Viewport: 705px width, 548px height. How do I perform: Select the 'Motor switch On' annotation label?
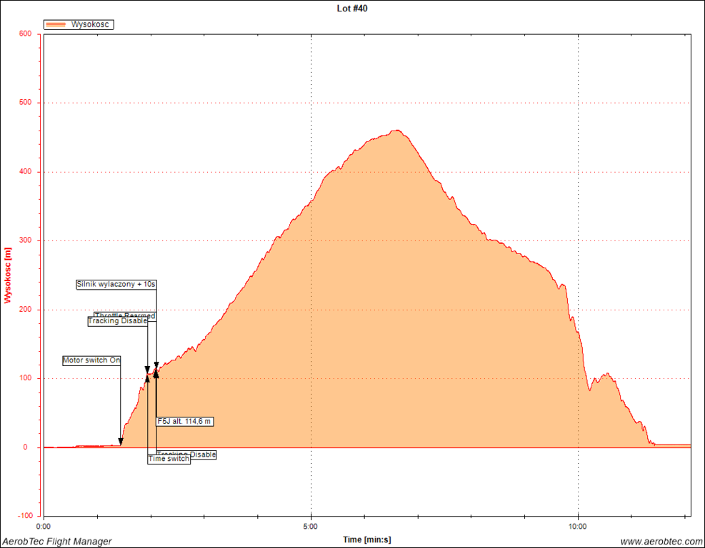click(x=91, y=360)
